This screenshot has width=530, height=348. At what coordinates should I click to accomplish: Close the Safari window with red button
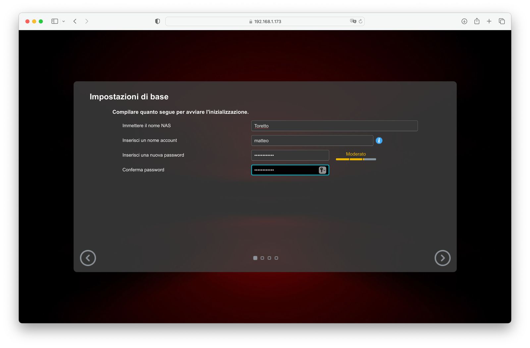[x=27, y=21]
